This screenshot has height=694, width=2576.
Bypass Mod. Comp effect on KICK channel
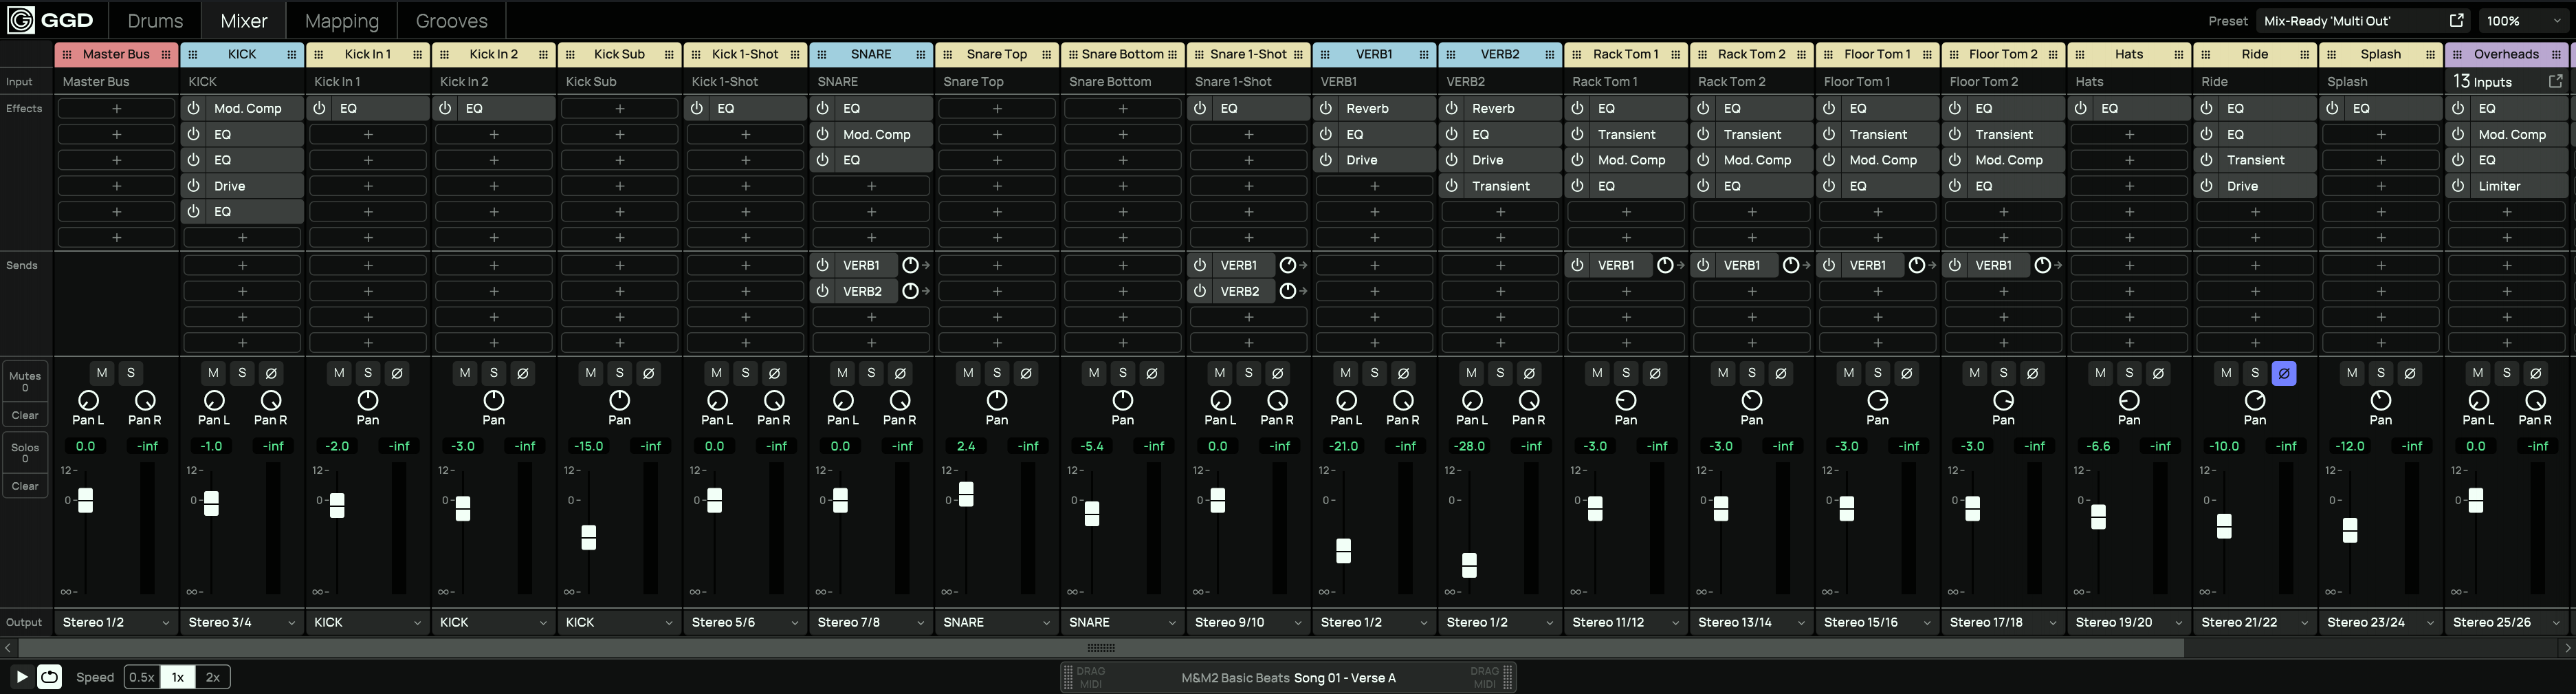point(194,108)
